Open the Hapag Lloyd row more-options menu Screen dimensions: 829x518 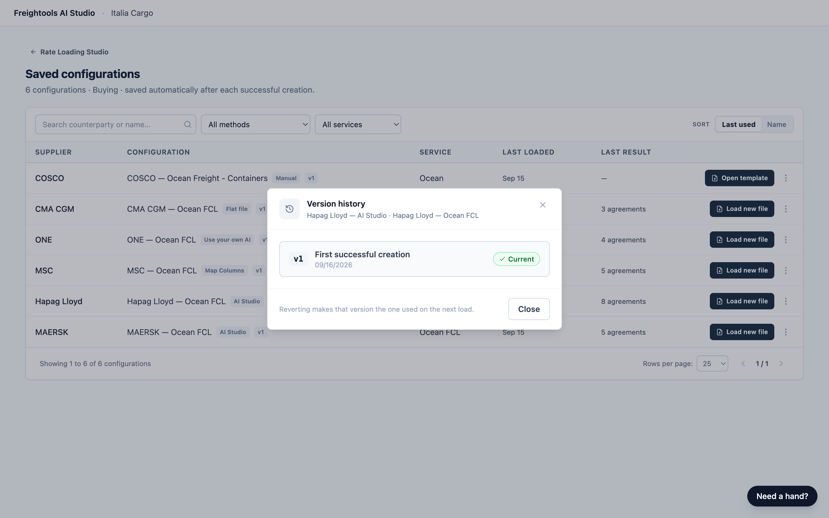pyautogui.click(x=786, y=302)
